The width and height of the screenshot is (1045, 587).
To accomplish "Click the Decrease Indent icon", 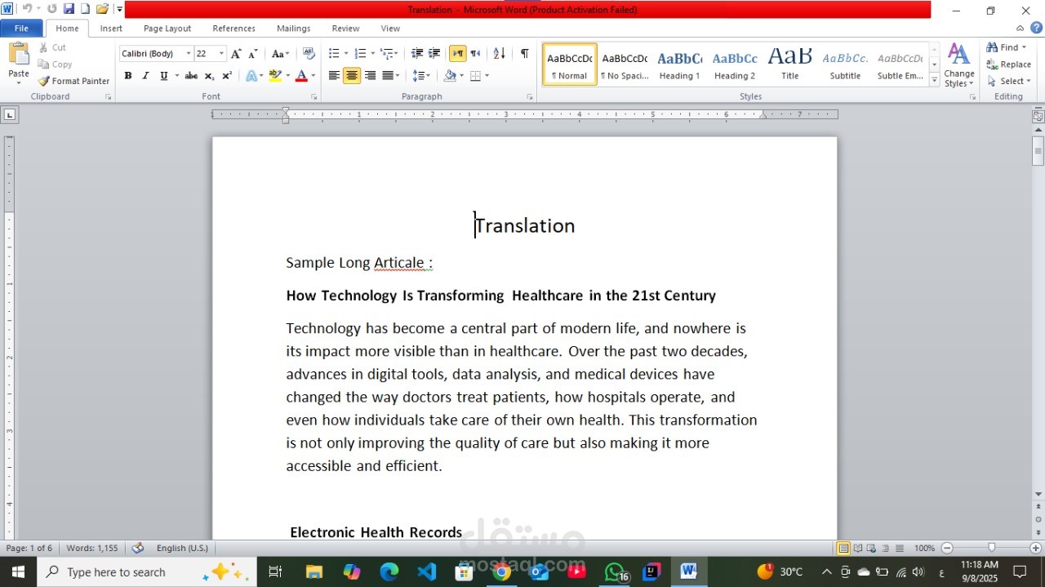I will (x=417, y=53).
